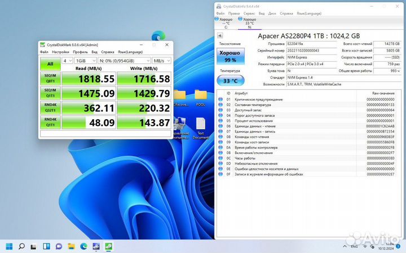Open Справка menu in CrystalDiskMark
The height and width of the screenshot is (253, 406).
point(108,52)
